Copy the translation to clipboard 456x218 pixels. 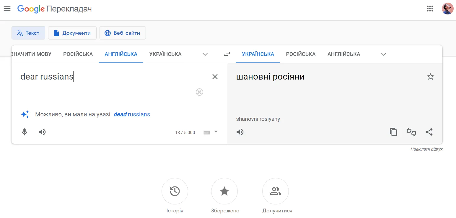click(x=393, y=132)
